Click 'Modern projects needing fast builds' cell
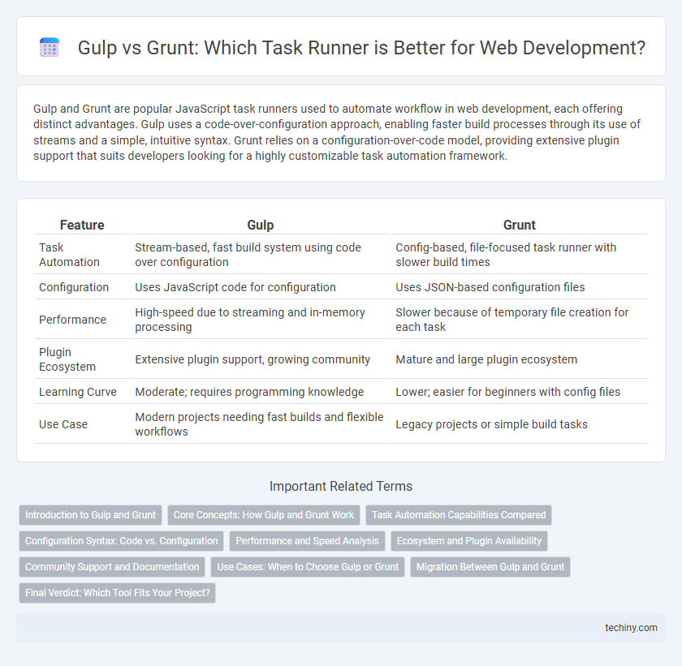Image resolution: width=682 pixels, height=666 pixels. click(x=259, y=424)
